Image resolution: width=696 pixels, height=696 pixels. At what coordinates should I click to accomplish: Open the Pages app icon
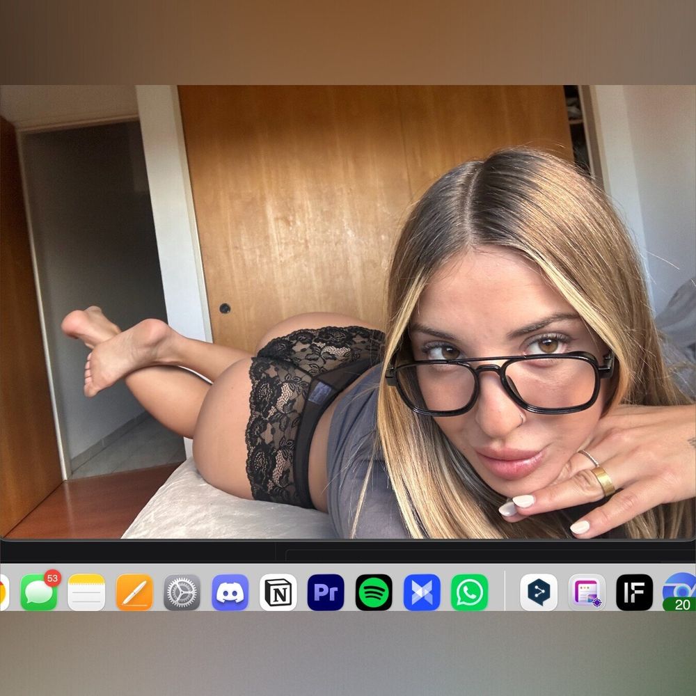click(x=134, y=592)
